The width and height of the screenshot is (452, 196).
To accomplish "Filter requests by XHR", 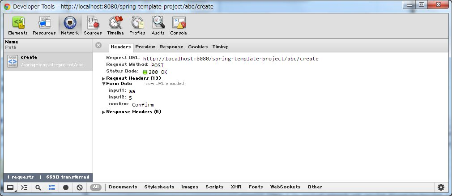I will [236, 187].
